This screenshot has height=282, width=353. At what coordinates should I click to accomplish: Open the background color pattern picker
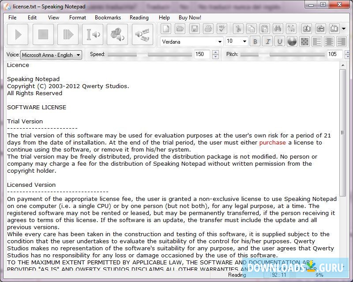tap(304, 41)
